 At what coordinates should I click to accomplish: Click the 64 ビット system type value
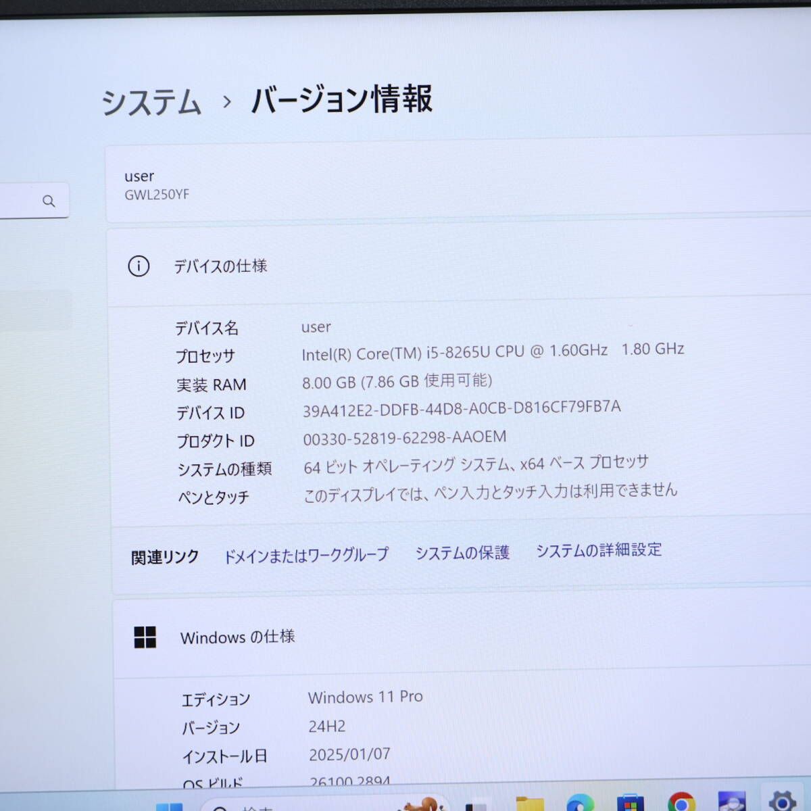tap(476, 465)
